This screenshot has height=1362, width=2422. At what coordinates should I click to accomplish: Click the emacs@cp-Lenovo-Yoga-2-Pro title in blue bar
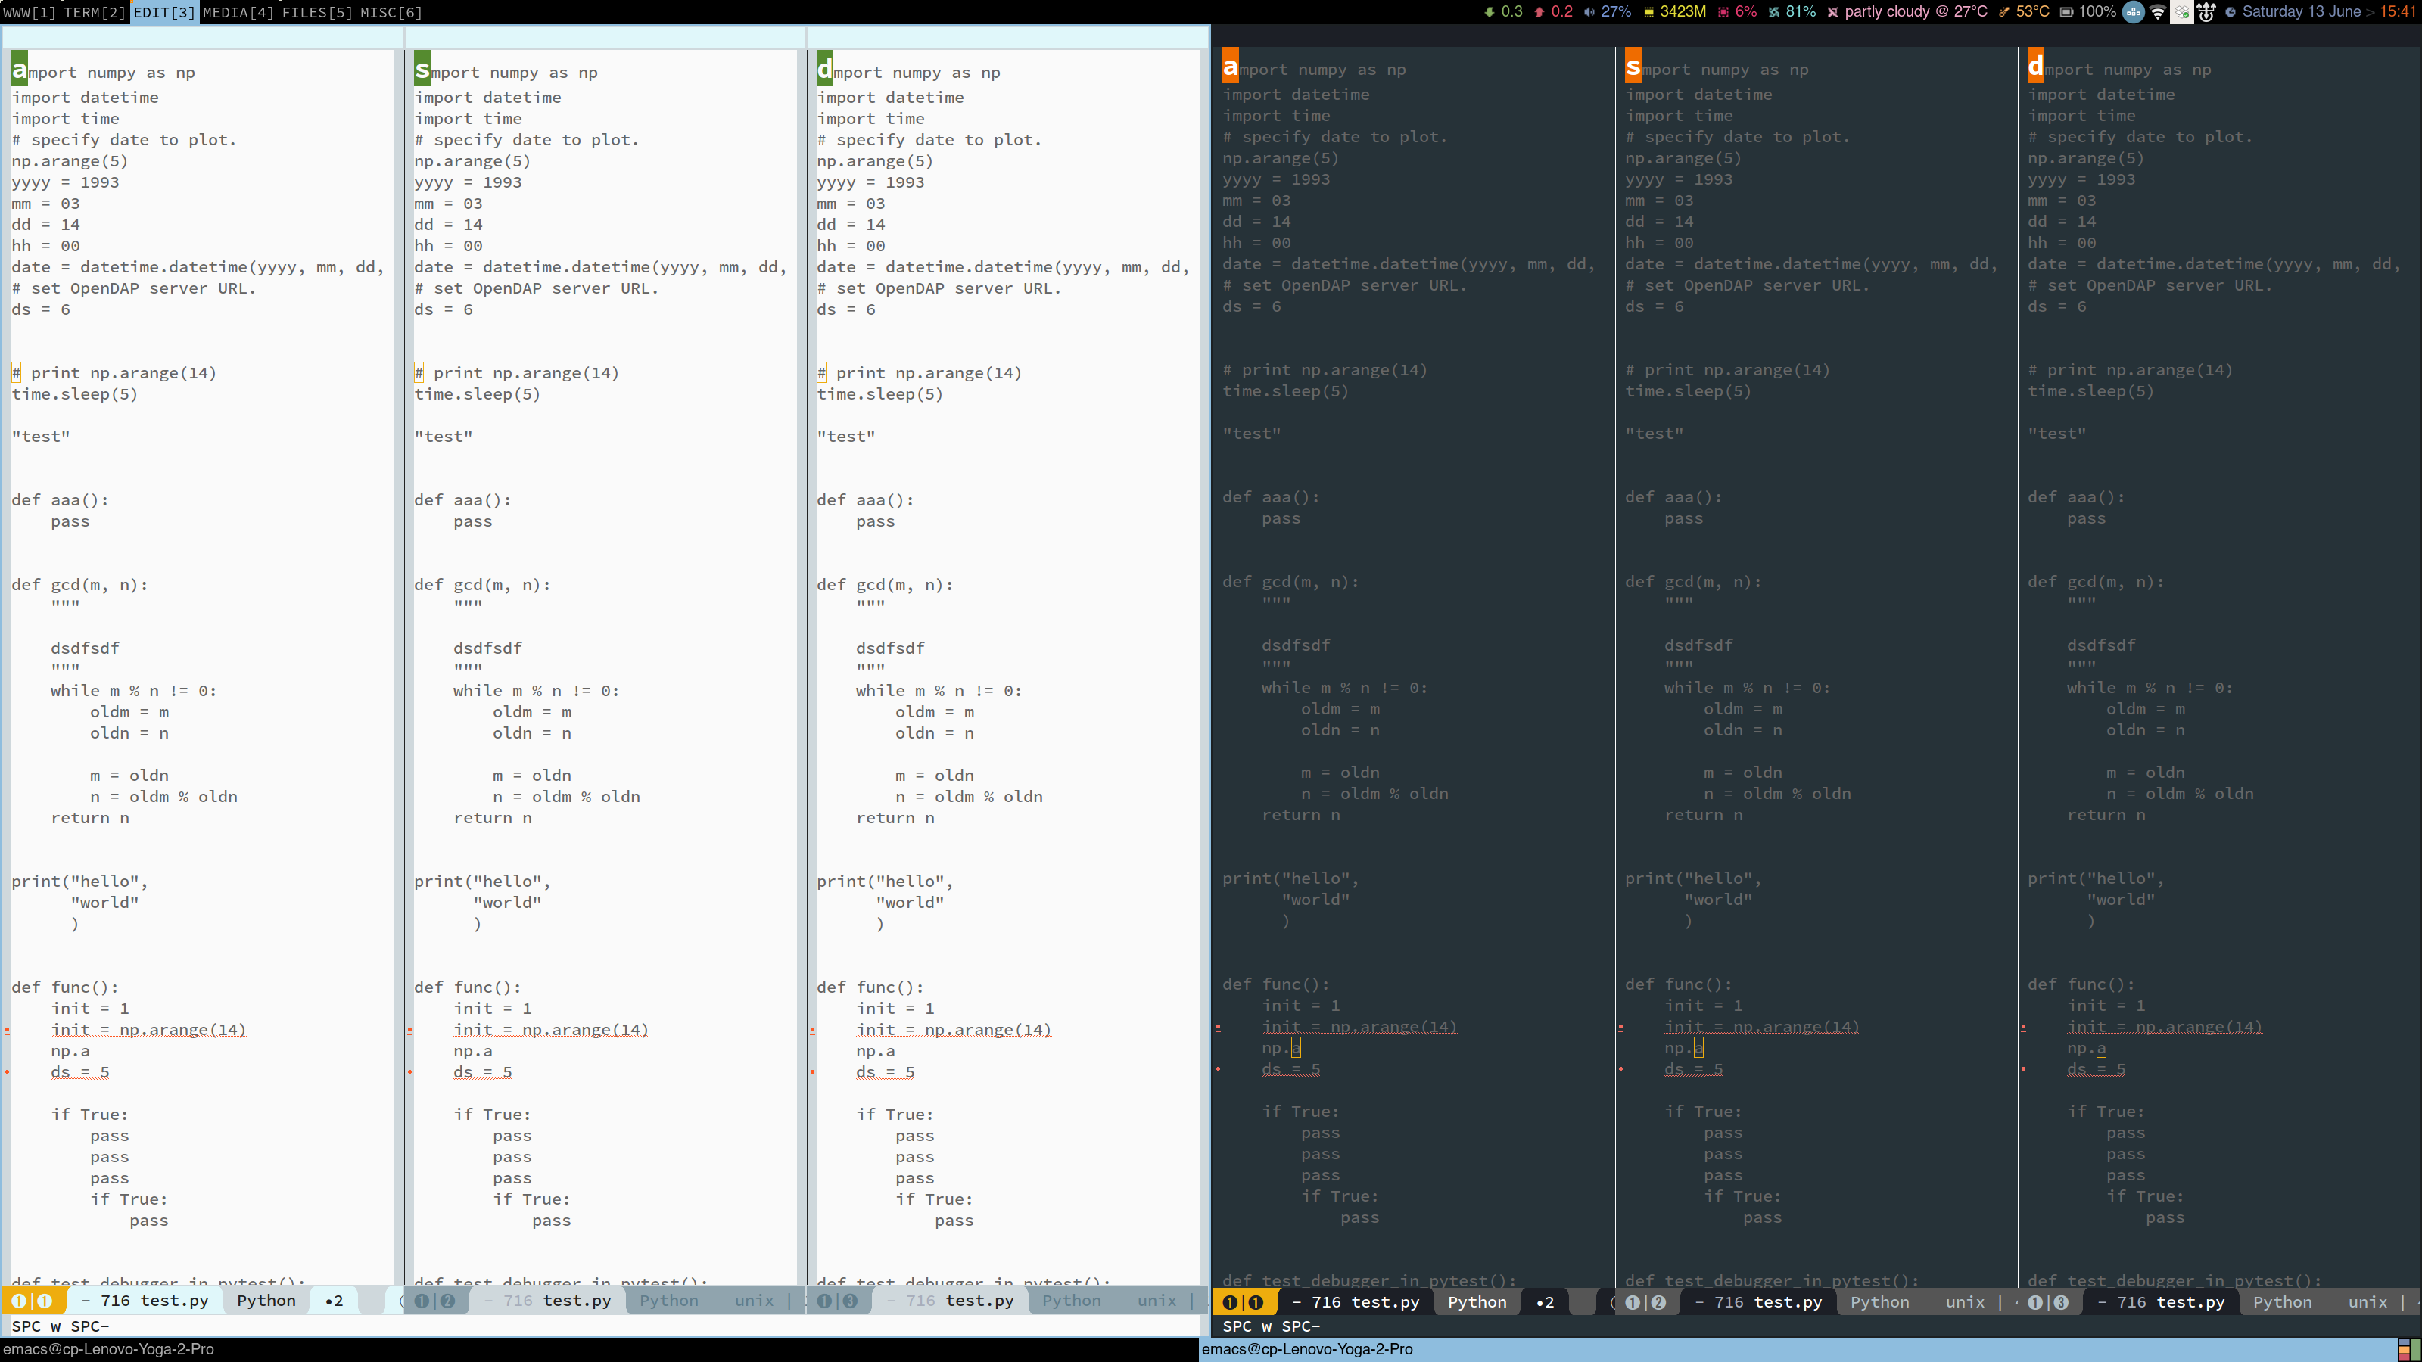click(x=1307, y=1349)
